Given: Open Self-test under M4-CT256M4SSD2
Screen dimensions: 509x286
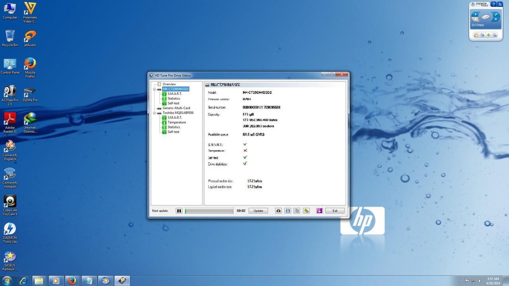Looking at the screenshot, I should click(x=173, y=103).
